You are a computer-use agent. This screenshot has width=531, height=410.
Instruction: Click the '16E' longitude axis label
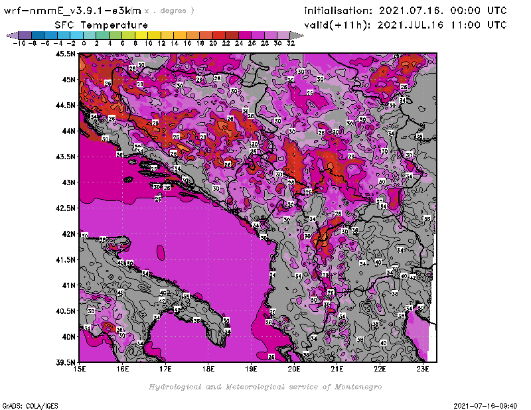click(x=123, y=369)
